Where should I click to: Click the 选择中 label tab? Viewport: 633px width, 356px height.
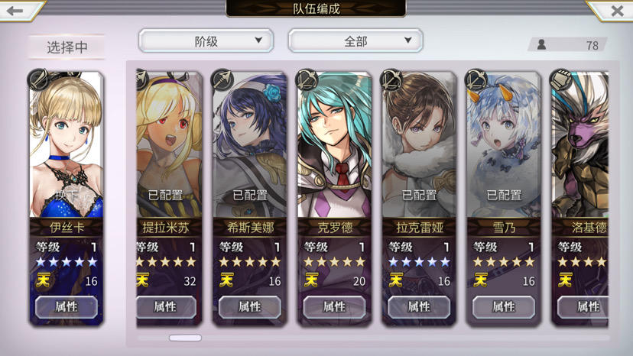click(67, 47)
